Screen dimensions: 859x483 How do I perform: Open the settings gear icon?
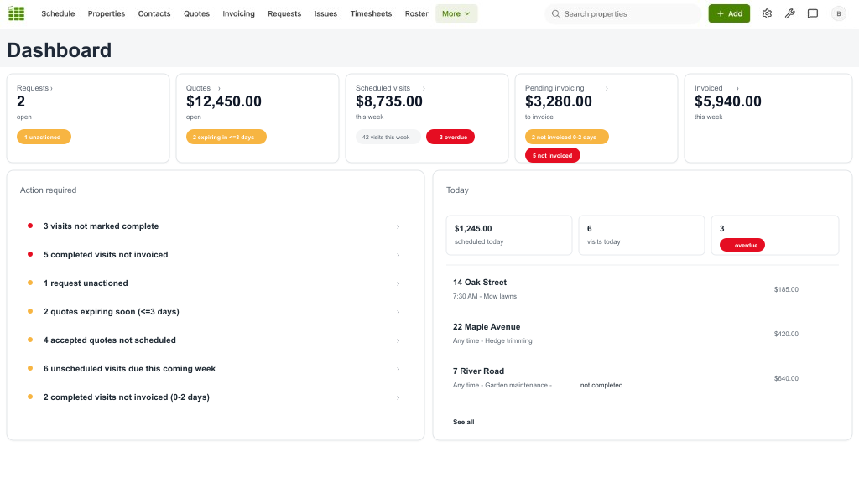click(x=767, y=13)
